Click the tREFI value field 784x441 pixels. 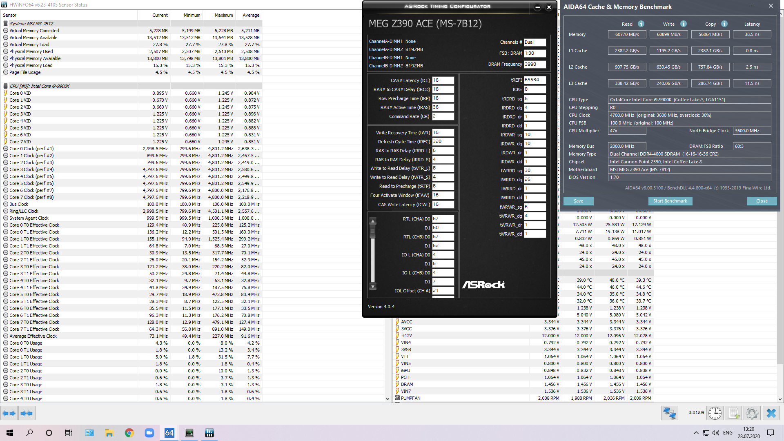(x=535, y=80)
